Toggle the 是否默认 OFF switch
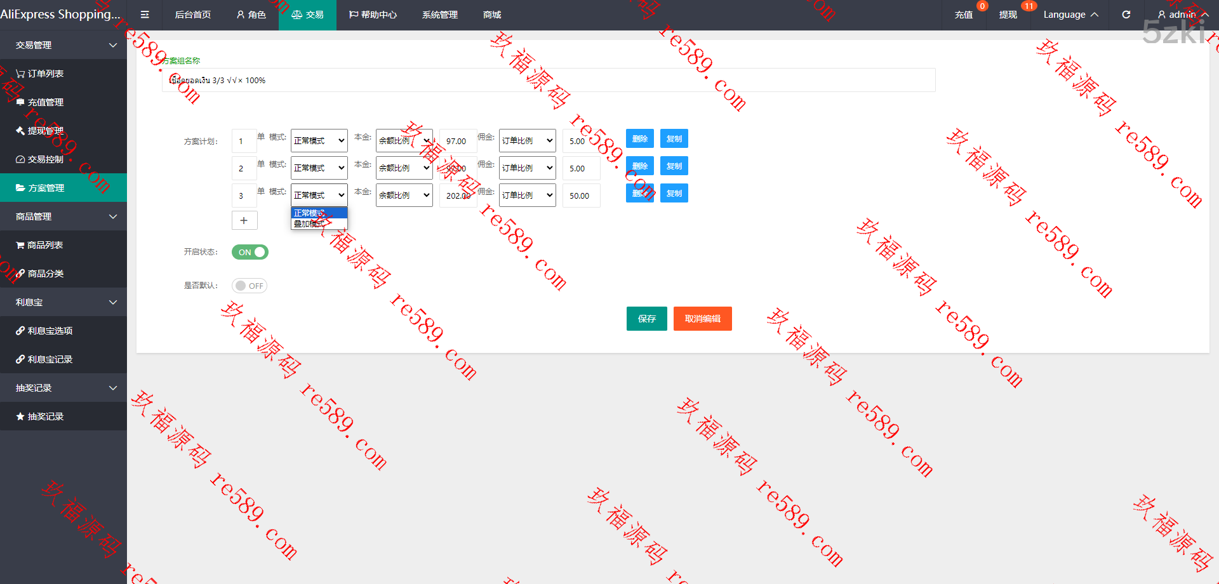This screenshot has height=584, width=1219. point(250,286)
